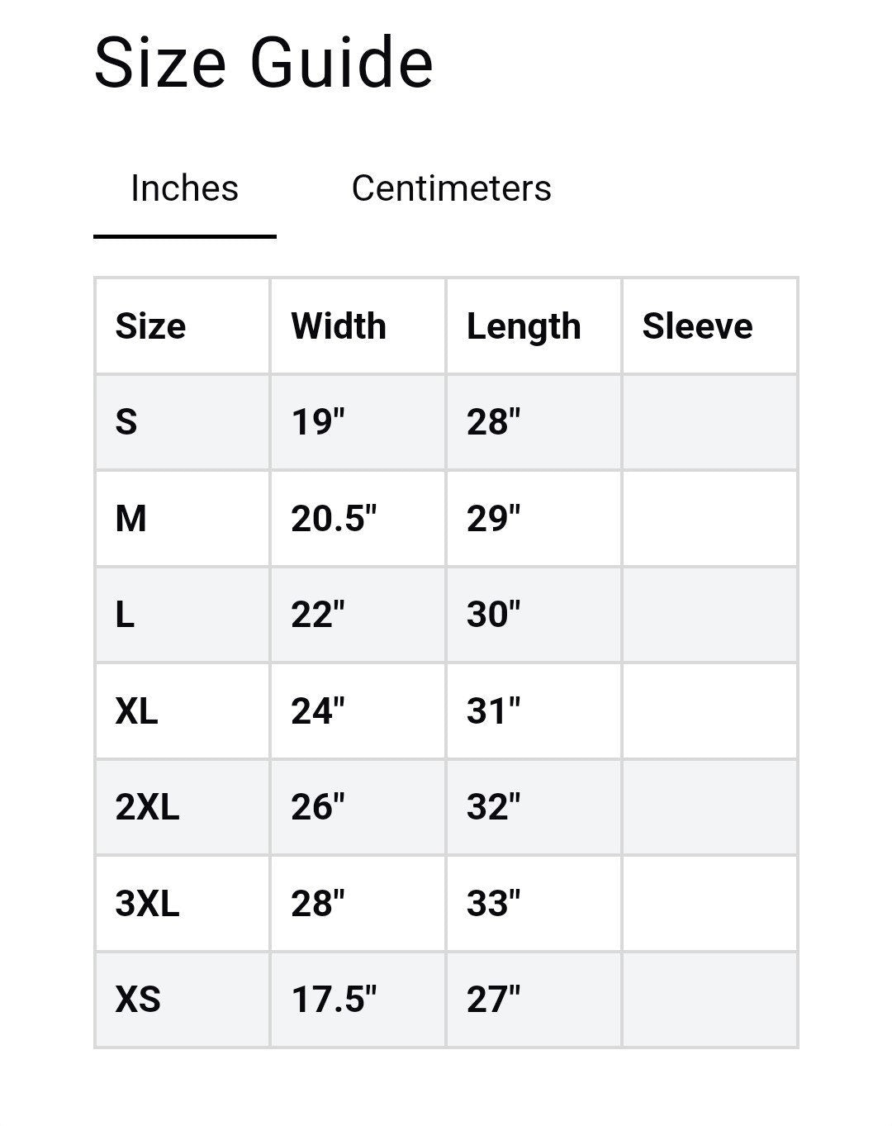Image resolution: width=892 pixels, height=1126 pixels.
Task: Click the 24" width value for XL
Action: coord(318,710)
